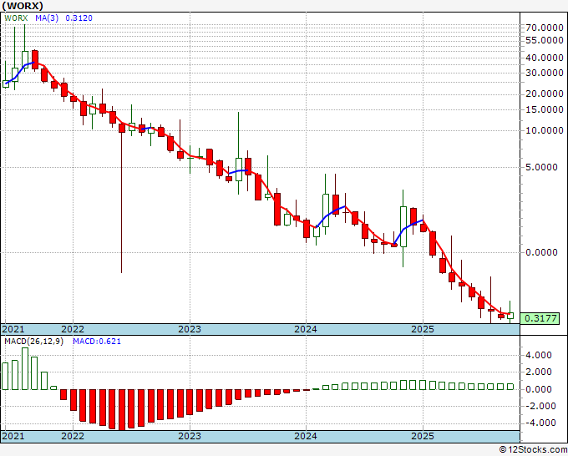Click the 40.0000 price axis label
Viewport: 568px width, 456px height.
click(x=545, y=58)
